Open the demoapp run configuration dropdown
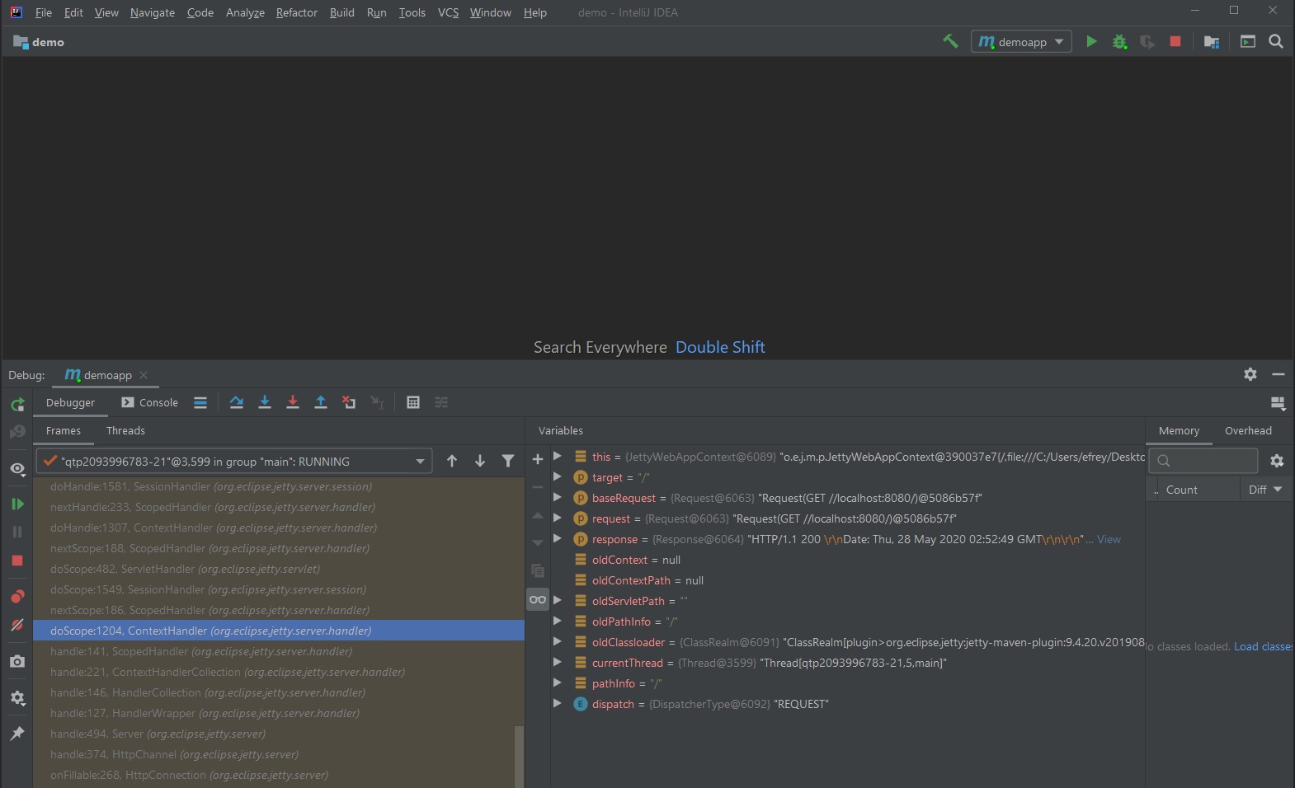The width and height of the screenshot is (1295, 788). click(x=1021, y=41)
